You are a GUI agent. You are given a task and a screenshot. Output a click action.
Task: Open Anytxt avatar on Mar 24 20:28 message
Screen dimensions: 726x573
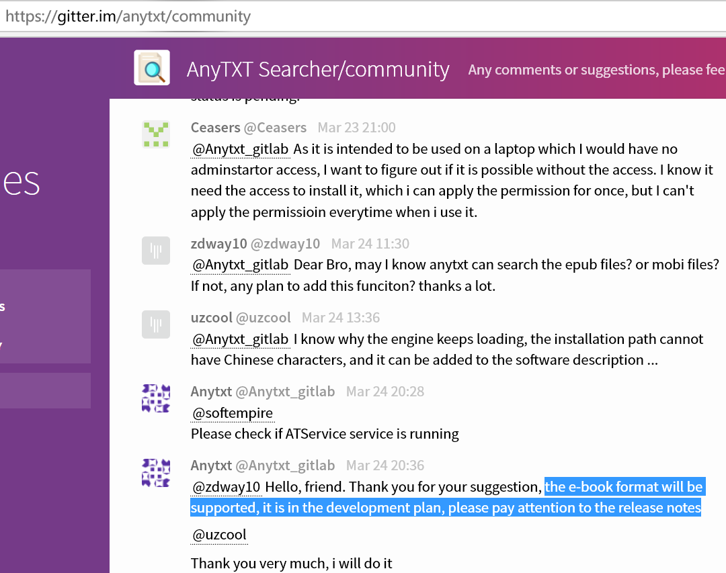(x=155, y=398)
